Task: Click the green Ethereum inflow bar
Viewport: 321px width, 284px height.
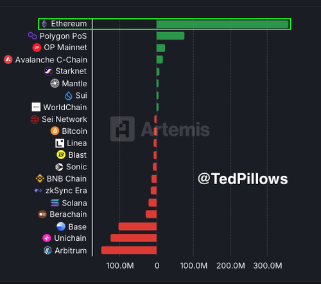Action: click(x=223, y=24)
